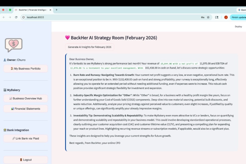This screenshot has width=246, height=164.
Task: Click 'Burn Rate and Runway' insight heading
Action: 104,75
